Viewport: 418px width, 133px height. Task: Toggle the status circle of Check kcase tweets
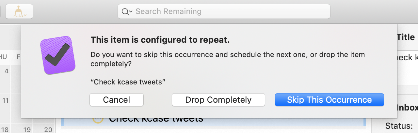pyautogui.click(x=98, y=119)
